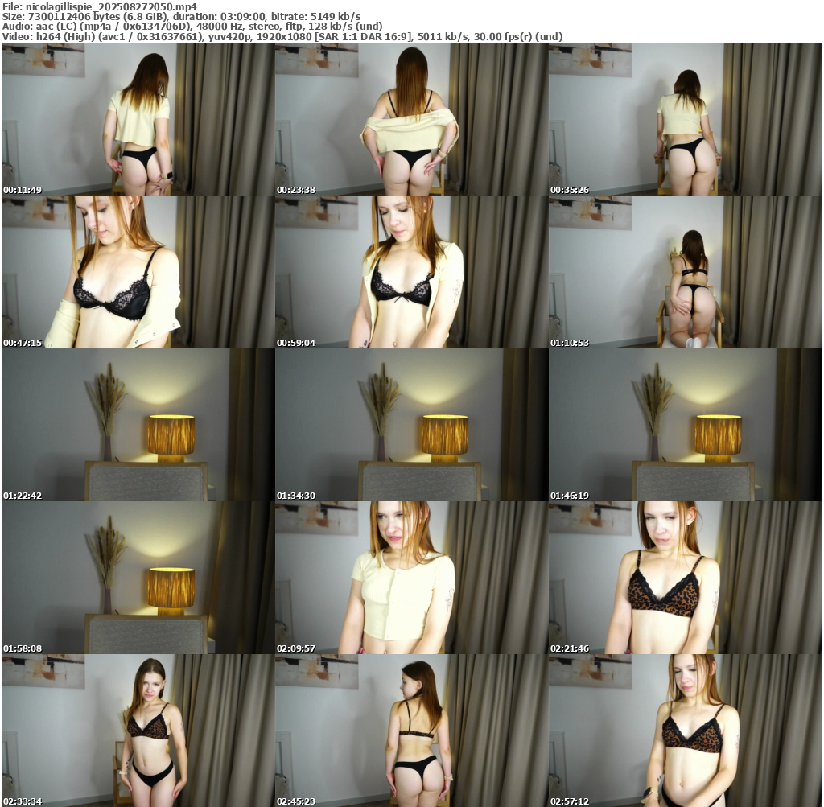Click the Video h264 stream info line
This screenshot has height=807, width=824.
[282, 37]
